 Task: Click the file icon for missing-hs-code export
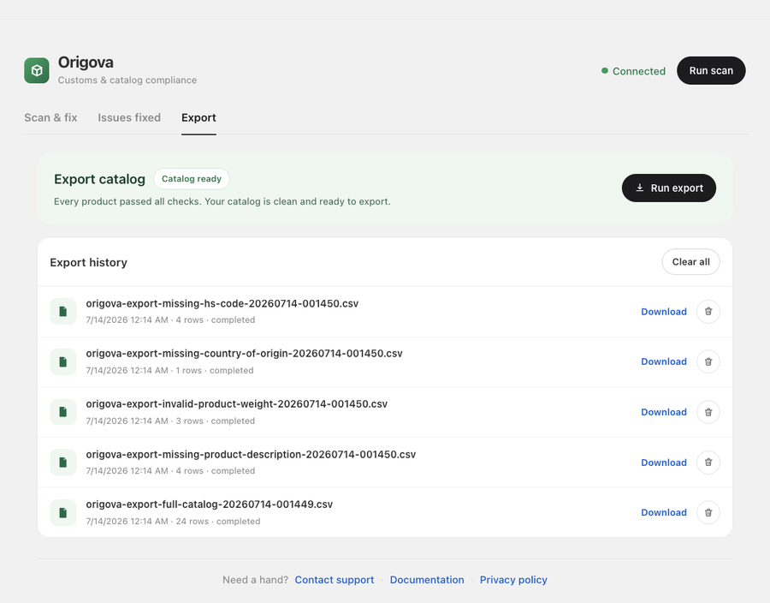62,312
